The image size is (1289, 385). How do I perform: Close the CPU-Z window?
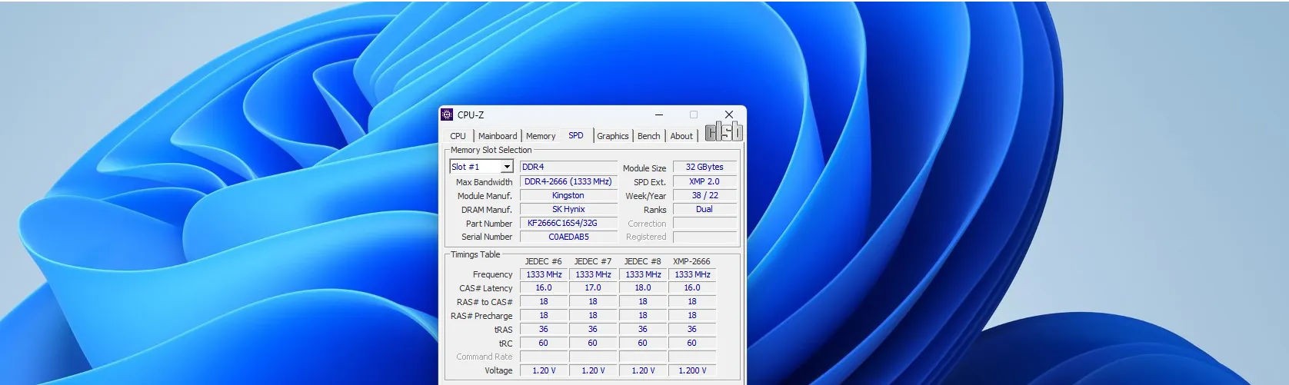click(x=729, y=115)
